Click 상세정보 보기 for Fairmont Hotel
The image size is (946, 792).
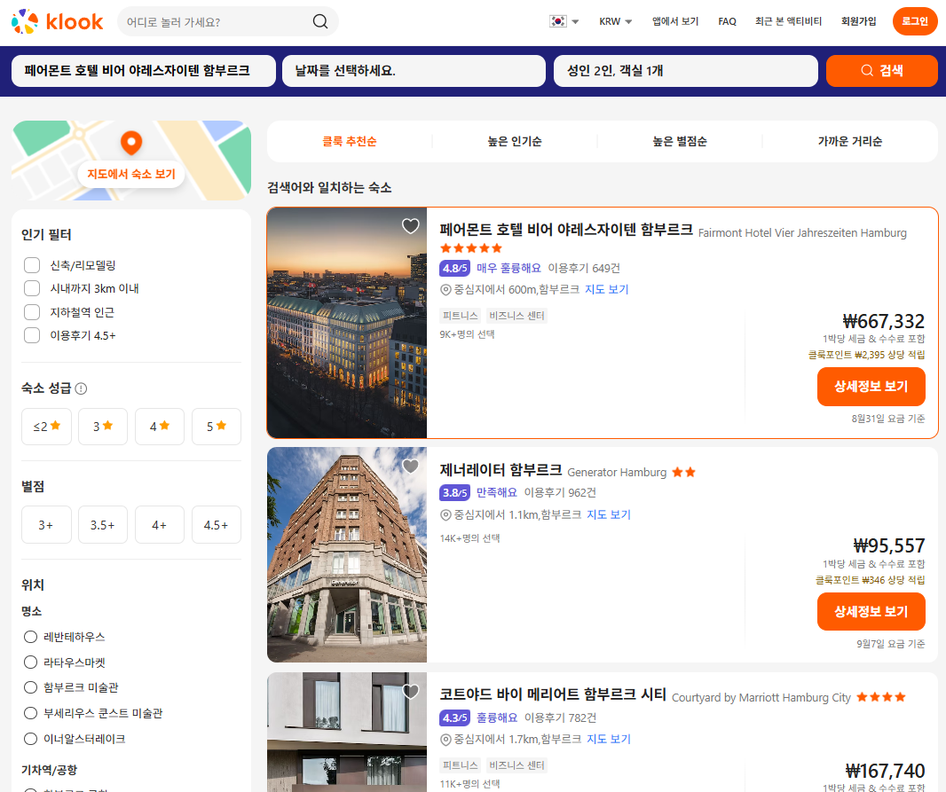coord(871,387)
